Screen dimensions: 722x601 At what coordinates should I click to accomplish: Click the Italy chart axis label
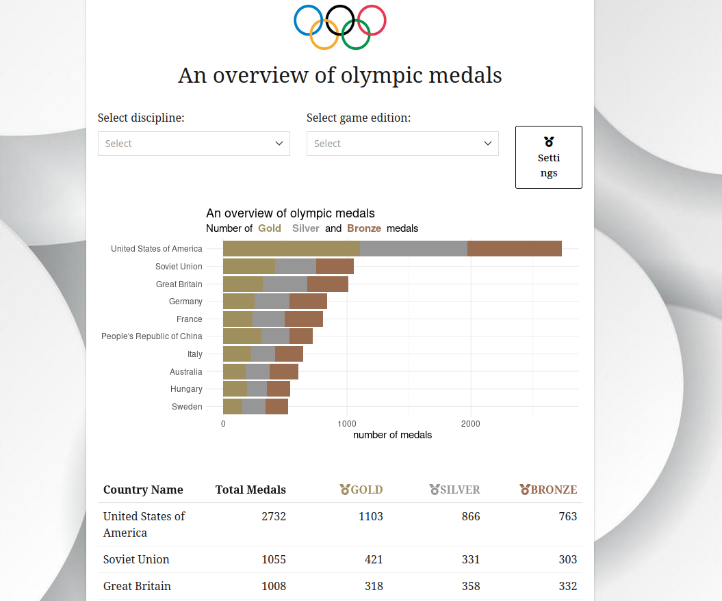[x=195, y=354]
